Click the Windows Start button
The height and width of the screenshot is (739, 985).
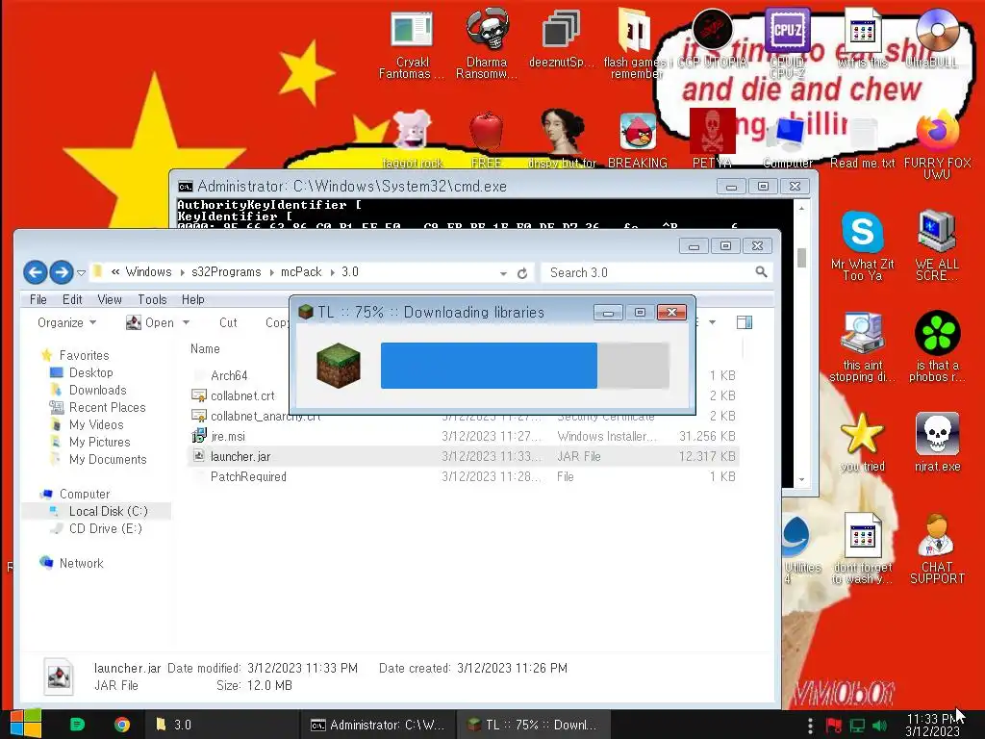pyautogui.click(x=25, y=724)
